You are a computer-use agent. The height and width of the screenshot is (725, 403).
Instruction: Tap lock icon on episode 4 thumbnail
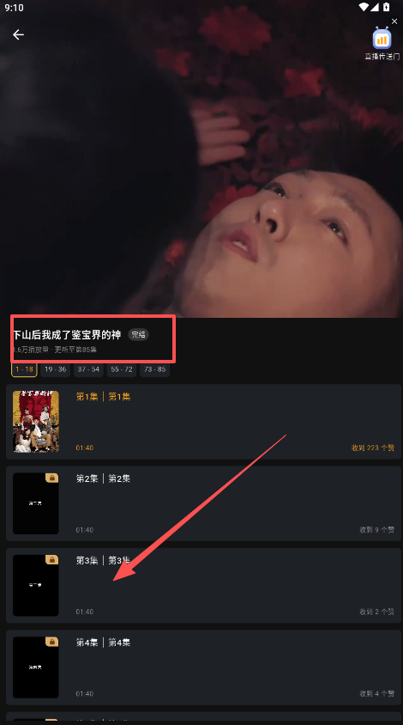tap(51, 642)
